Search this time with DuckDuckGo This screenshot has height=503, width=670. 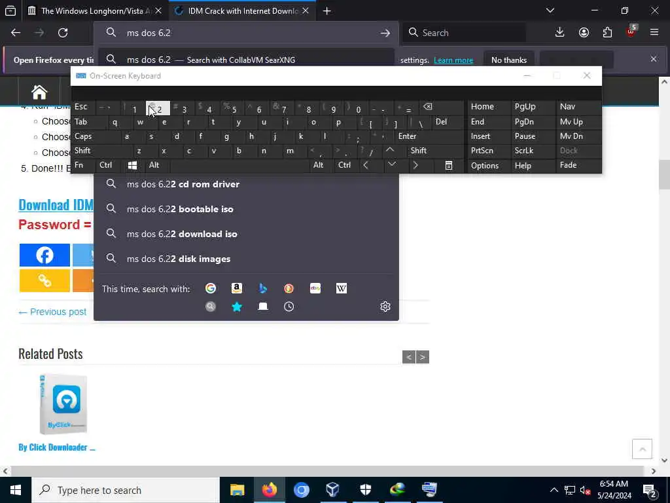(289, 288)
